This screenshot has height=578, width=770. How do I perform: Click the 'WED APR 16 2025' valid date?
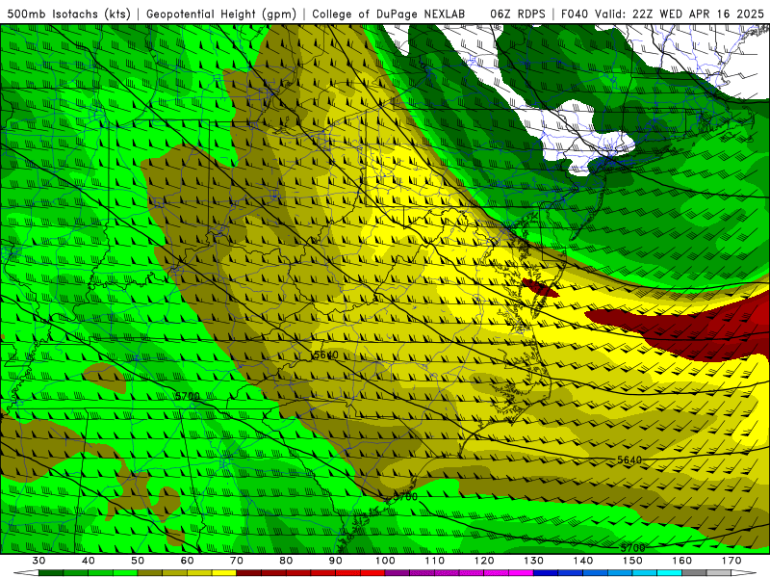(x=711, y=13)
